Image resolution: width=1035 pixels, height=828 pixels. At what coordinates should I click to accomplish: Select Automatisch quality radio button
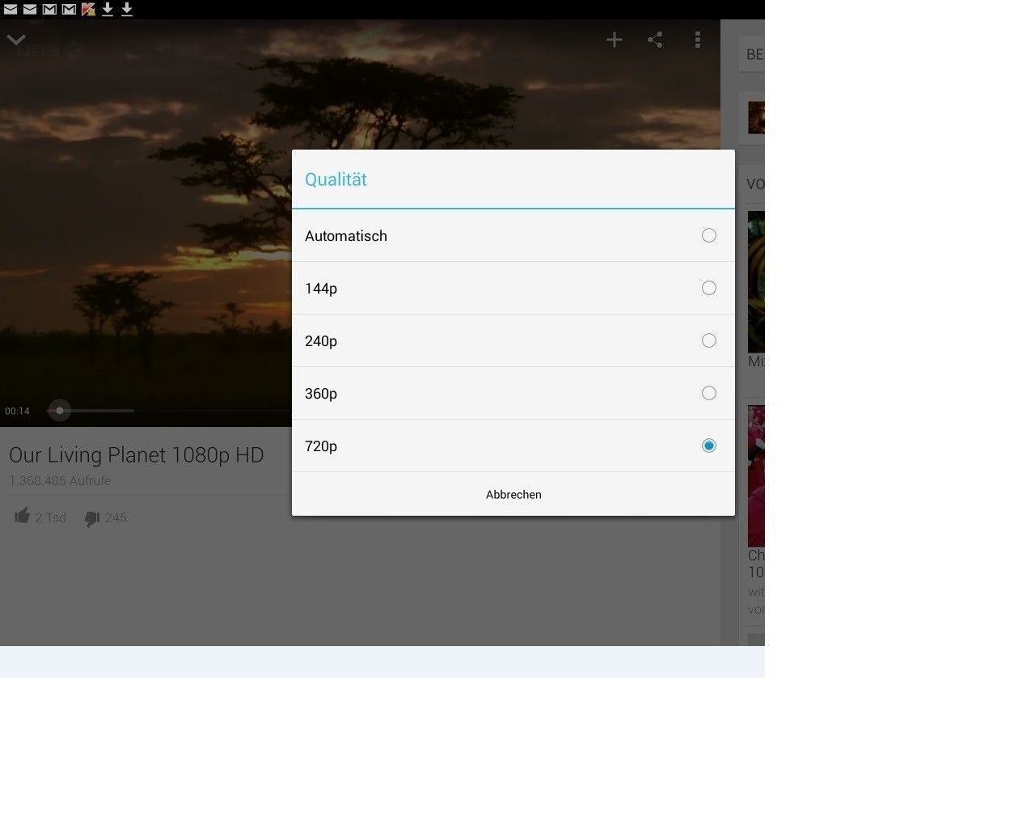(709, 235)
